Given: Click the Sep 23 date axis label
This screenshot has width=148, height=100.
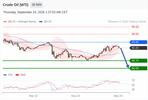Looking at the screenshot, I should coord(76,96).
